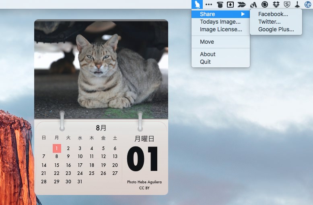Screen dimensions: 313x205
Task: Open the Dropbox menu bar icon
Action: (276, 4)
